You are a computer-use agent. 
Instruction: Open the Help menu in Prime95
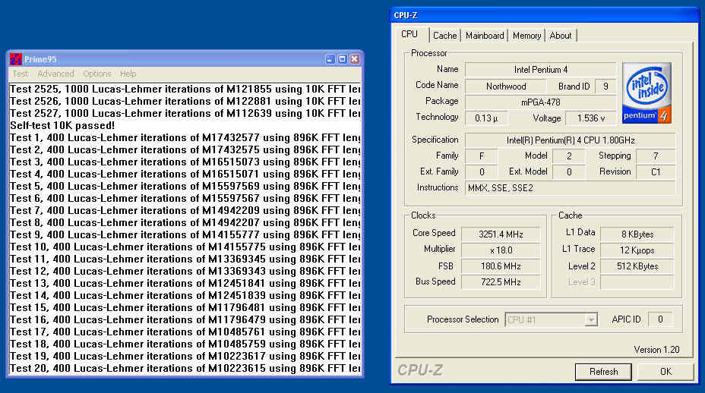coord(128,74)
